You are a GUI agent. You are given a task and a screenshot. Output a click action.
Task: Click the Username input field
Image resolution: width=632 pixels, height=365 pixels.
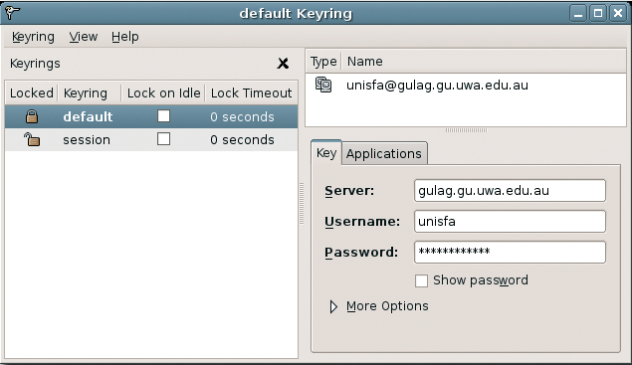click(x=510, y=221)
